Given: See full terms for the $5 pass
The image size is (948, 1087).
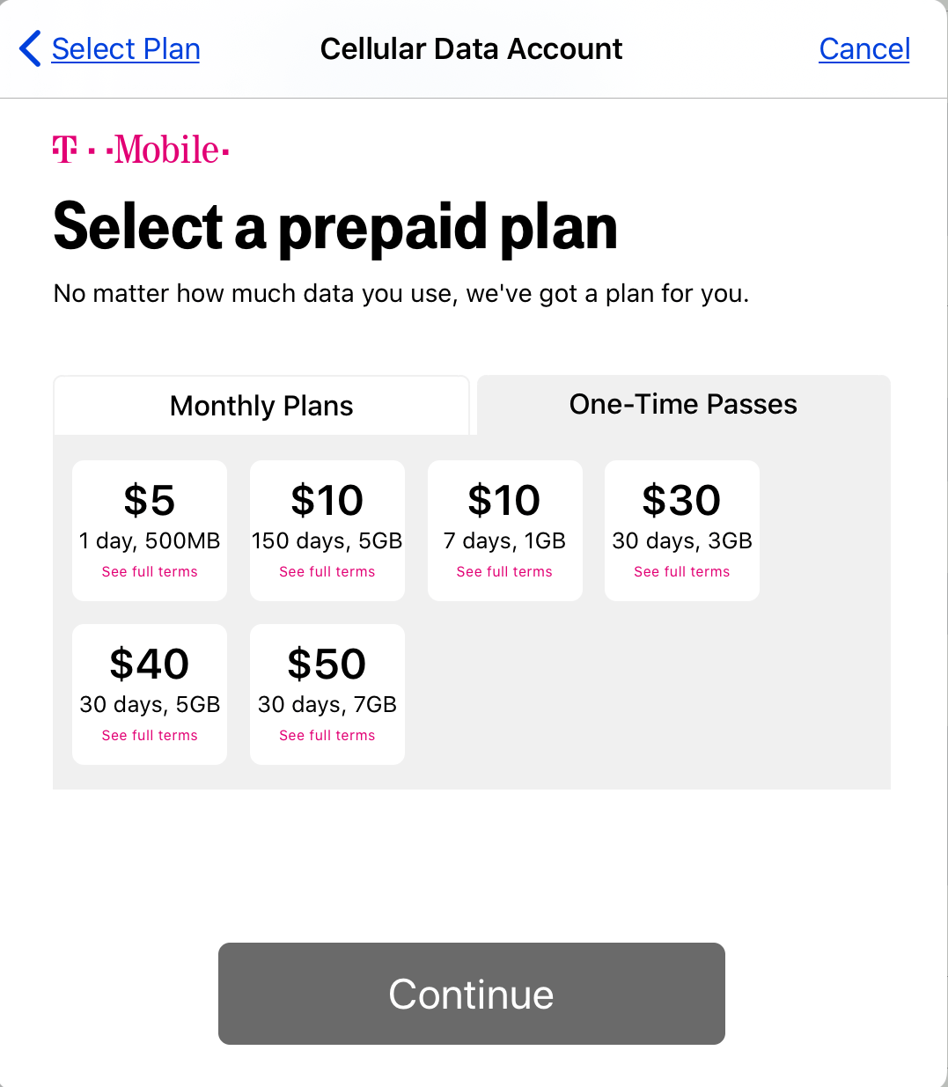Looking at the screenshot, I should click(149, 571).
